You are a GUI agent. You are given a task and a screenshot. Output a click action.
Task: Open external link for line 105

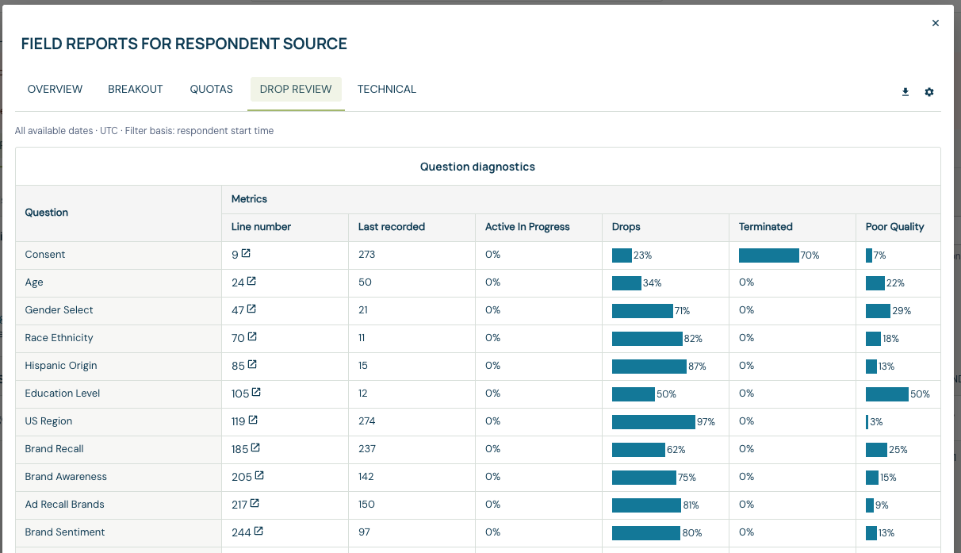pyautogui.click(x=256, y=393)
